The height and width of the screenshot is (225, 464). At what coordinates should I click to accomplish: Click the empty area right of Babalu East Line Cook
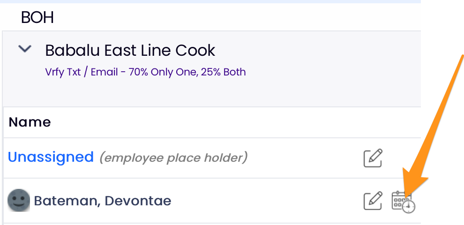(319, 50)
